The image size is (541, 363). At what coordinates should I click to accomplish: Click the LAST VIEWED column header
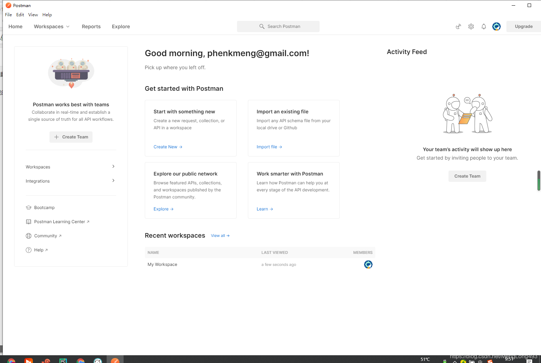[274, 252]
